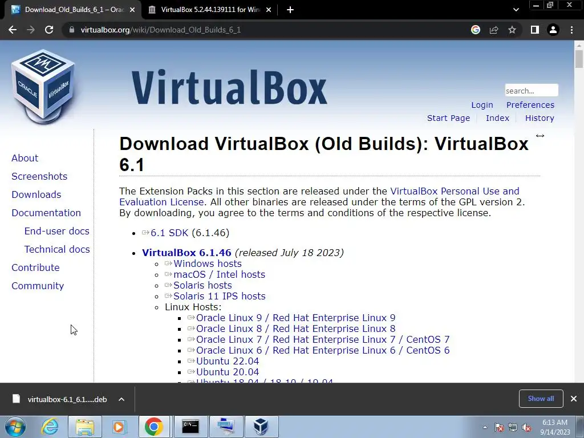Open About in the sidebar
584x438 pixels.
point(25,158)
